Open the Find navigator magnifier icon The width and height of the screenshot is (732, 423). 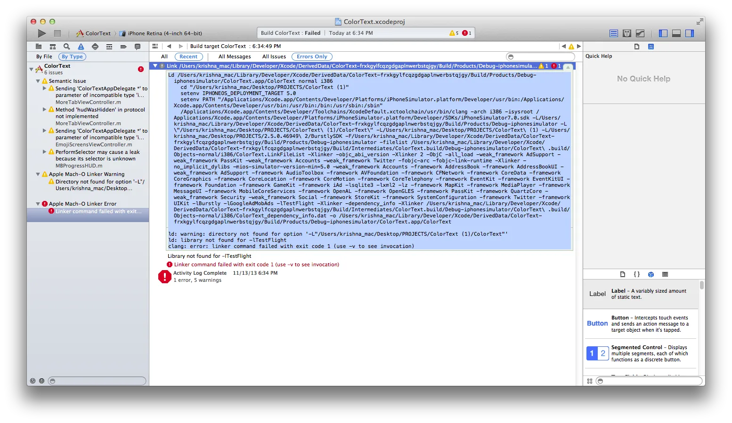point(67,47)
